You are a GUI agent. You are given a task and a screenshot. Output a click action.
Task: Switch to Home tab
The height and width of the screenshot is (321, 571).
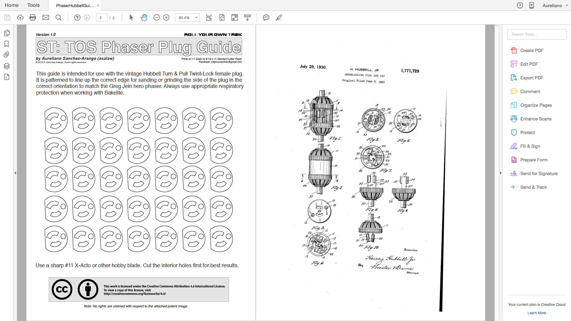(12, 5)
